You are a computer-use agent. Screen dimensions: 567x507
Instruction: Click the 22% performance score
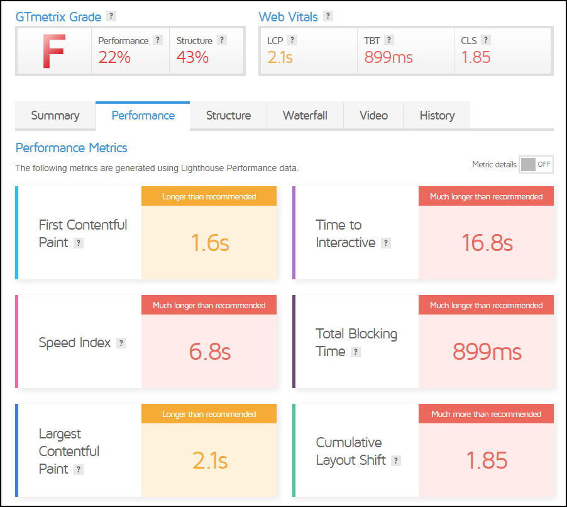click(x=114, y=57)
